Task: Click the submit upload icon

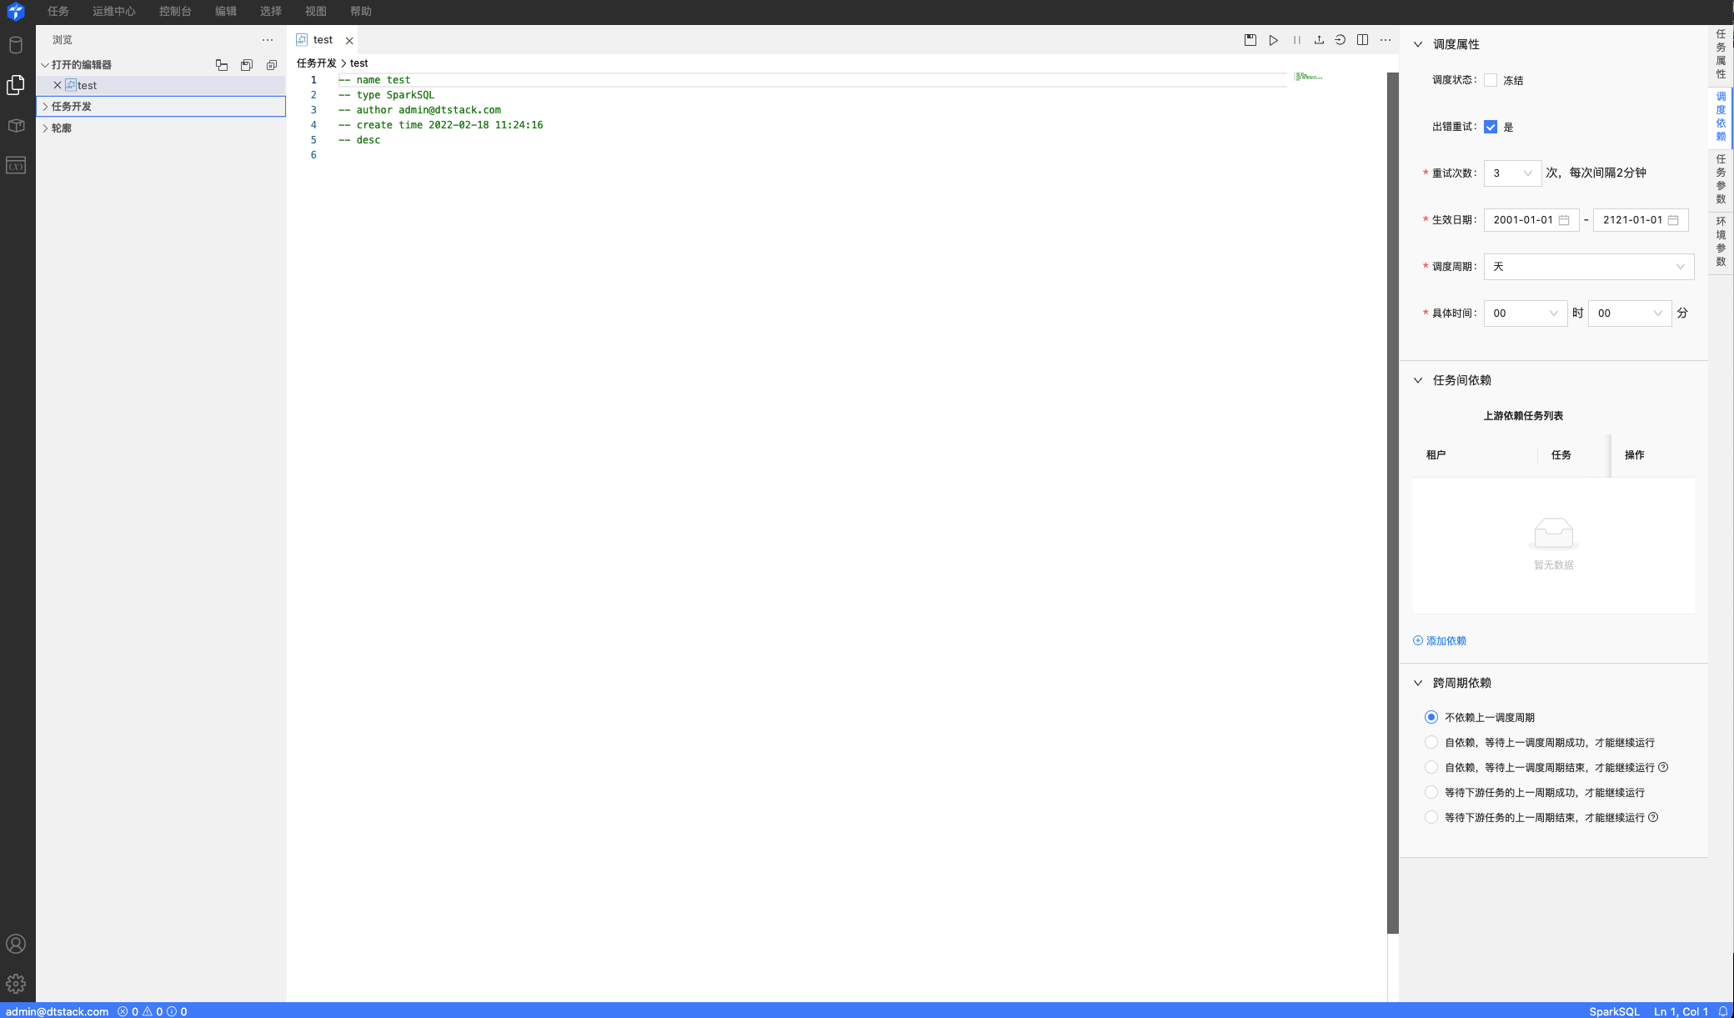Action: pos(1319,40)
